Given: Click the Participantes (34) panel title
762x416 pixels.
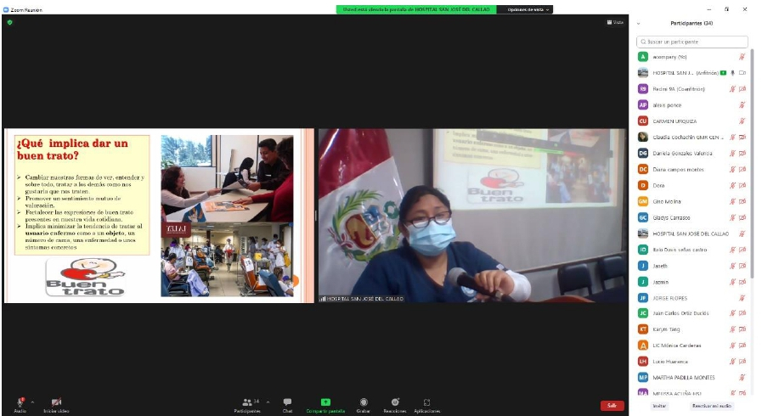Looking at the screenshot, I should [691, 23].
